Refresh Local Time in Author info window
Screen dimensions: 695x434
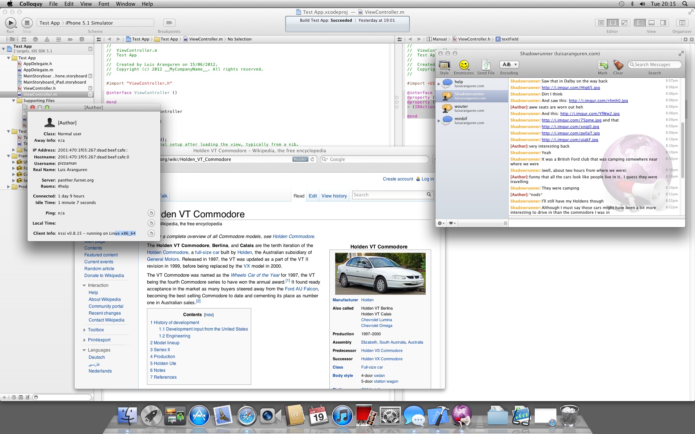tap(151, 223)
